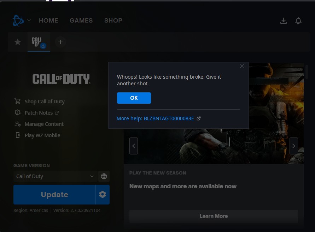Open the GAMES tab
The width and height of the screenshot is (315, 232).
coord(81,20)
